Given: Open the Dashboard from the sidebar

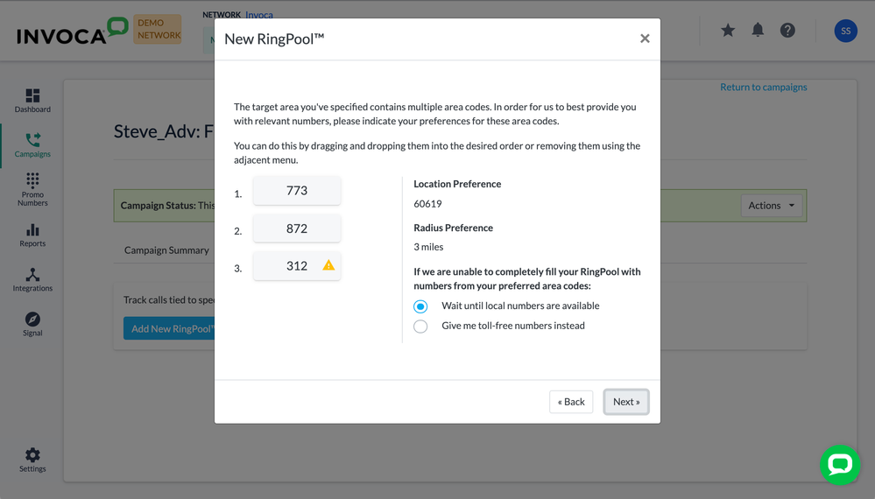Looking at the screenshot, I should (32, 101).
